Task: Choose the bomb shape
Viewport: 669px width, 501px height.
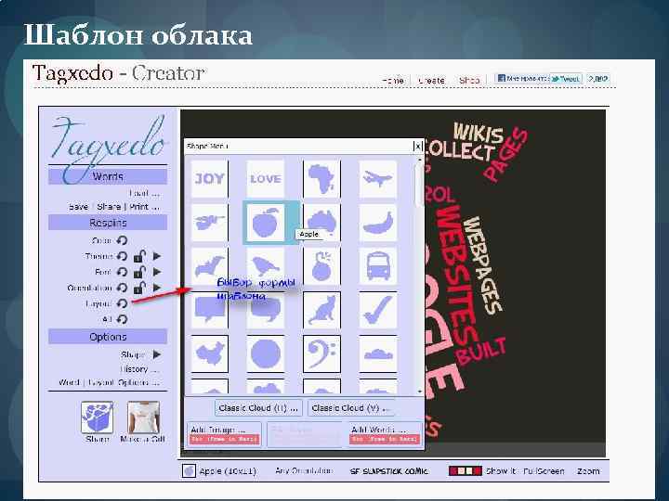Action: 321,266
